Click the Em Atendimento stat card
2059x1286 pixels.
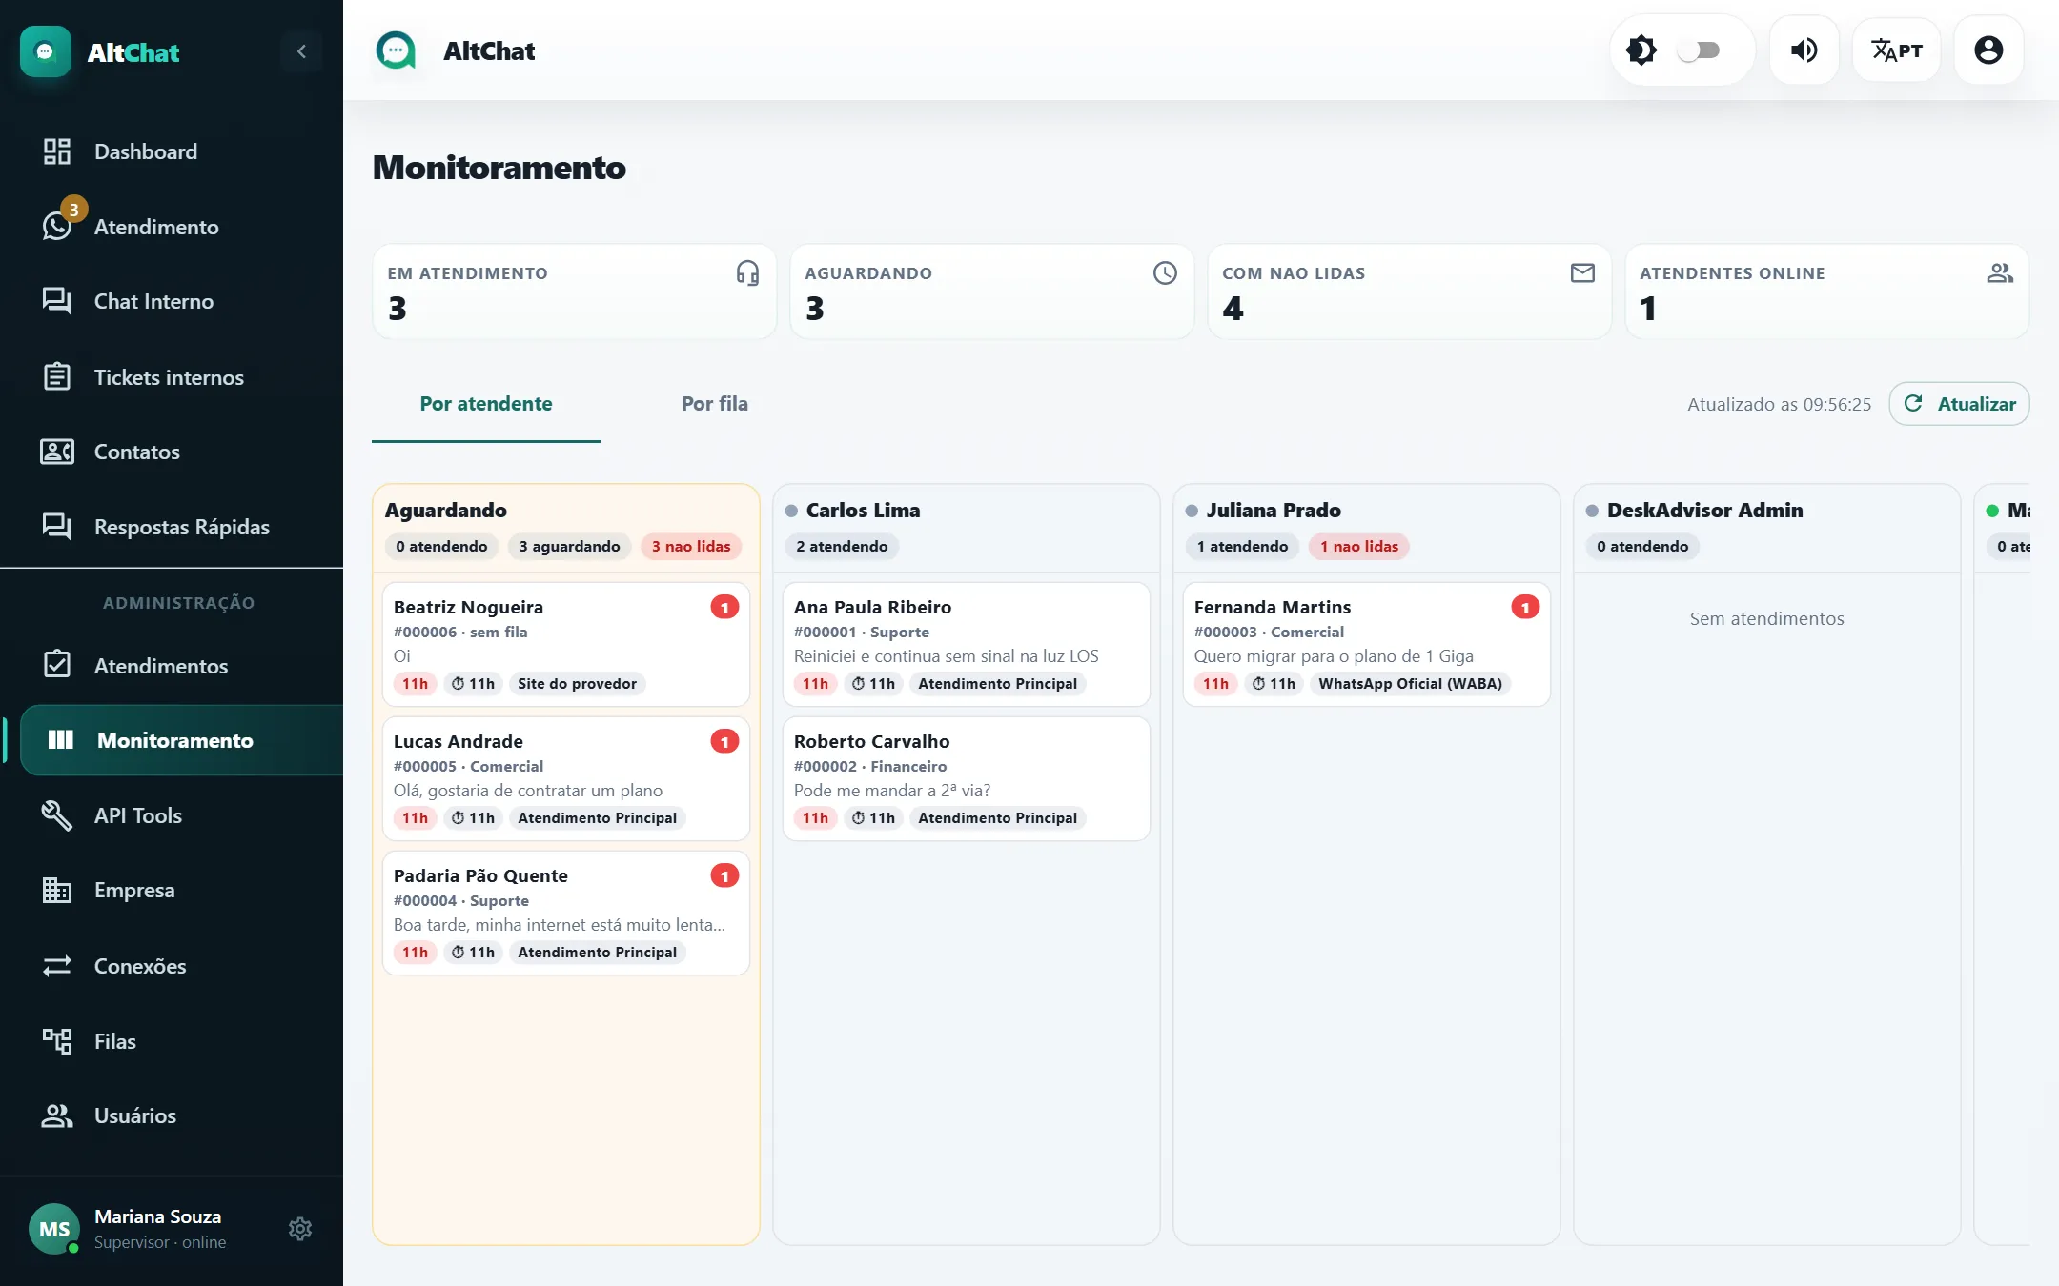pos(574,291)
